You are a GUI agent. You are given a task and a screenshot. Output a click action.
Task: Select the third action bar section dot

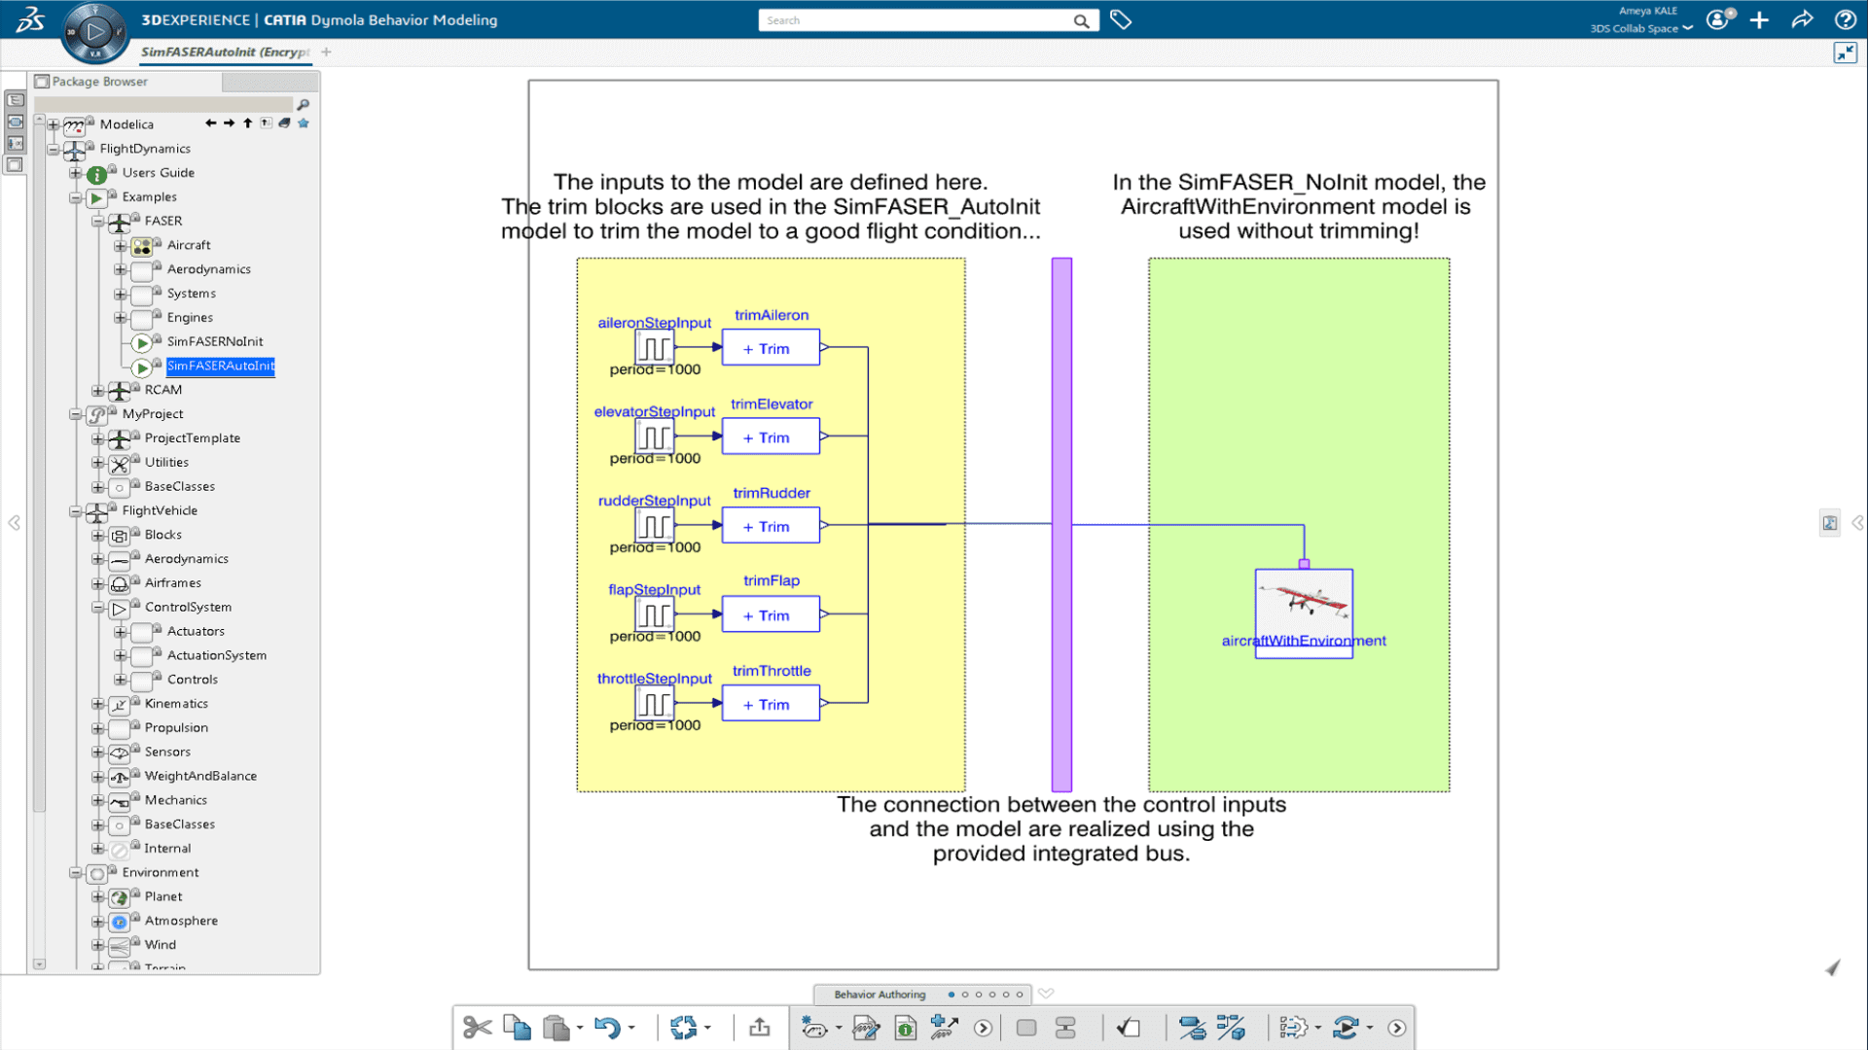coord(979,995)
